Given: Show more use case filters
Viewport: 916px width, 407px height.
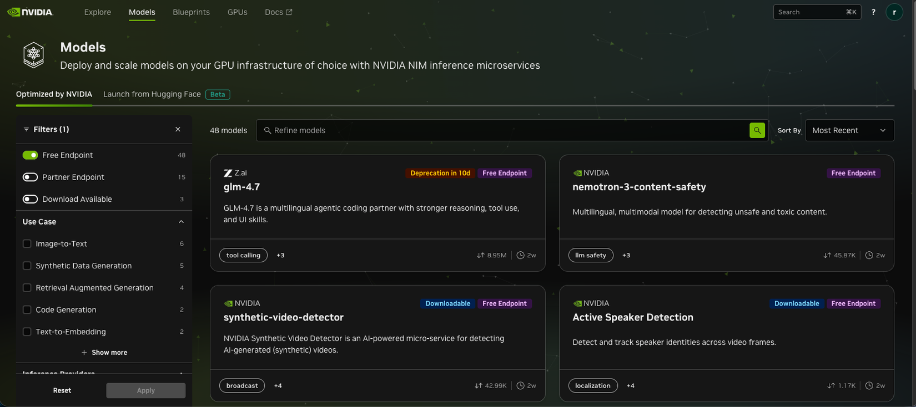Looking at the screenshot, I should 104,353.
